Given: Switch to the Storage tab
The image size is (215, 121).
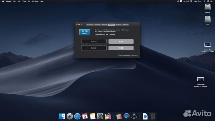Looking at the screenshot, I should [x=105, y=25].
